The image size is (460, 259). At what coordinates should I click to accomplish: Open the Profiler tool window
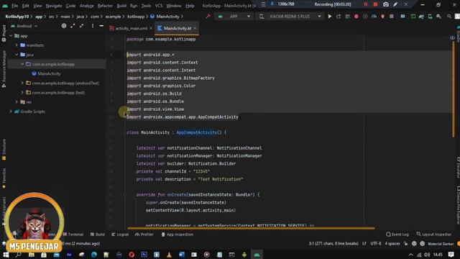pos(144,235)
